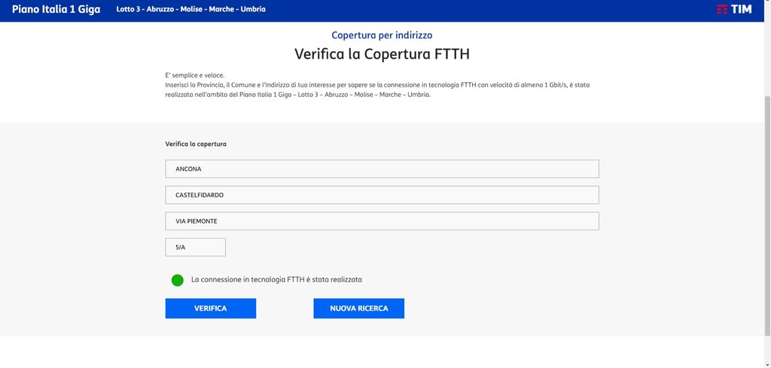This screenshot has width=771, height=368.
Task: Click the Copertura per indirizzo subtitle
Action: coord(382,35)
